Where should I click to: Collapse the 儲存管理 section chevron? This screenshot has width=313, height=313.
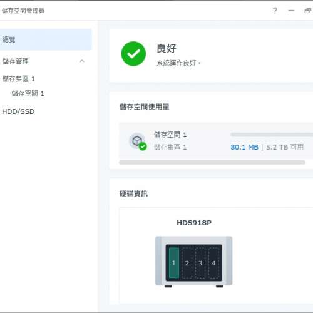[x=82, y=61]
